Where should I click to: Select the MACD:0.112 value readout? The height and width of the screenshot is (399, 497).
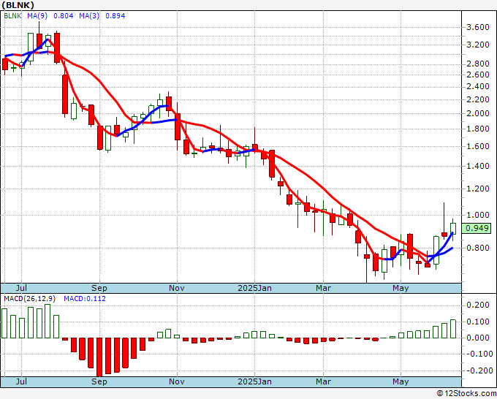[x=85, y=299]
